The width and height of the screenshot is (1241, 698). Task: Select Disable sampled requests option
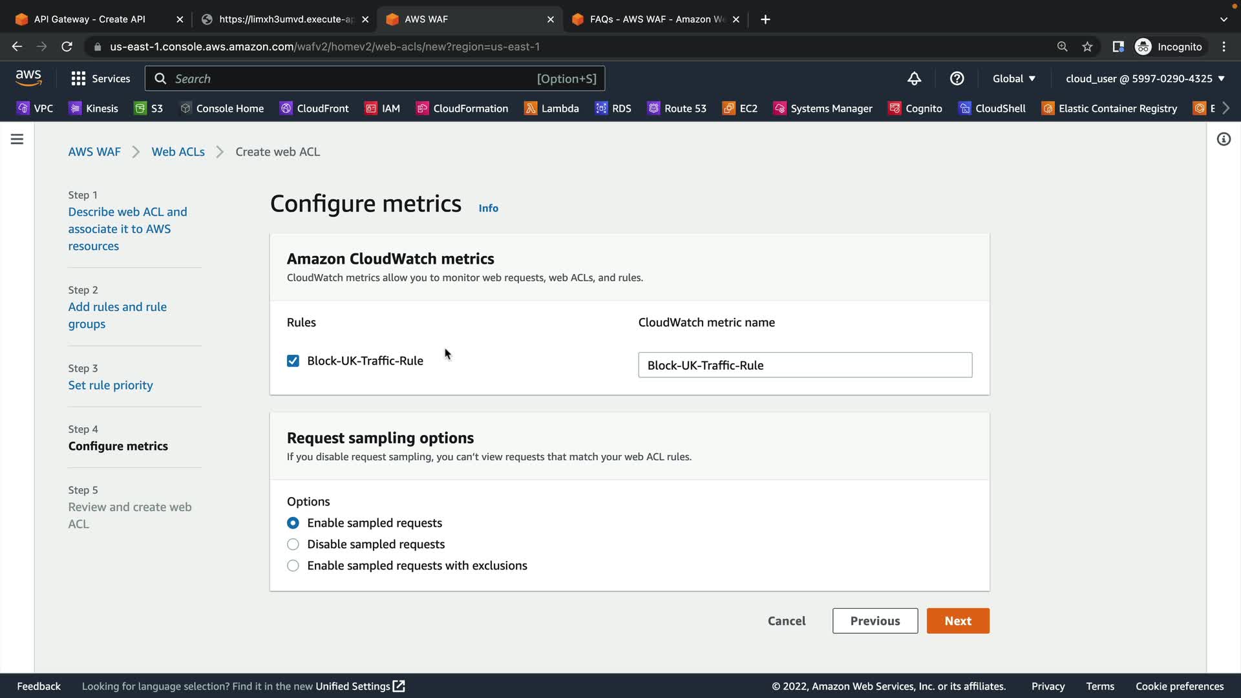(x=293, y=544)
